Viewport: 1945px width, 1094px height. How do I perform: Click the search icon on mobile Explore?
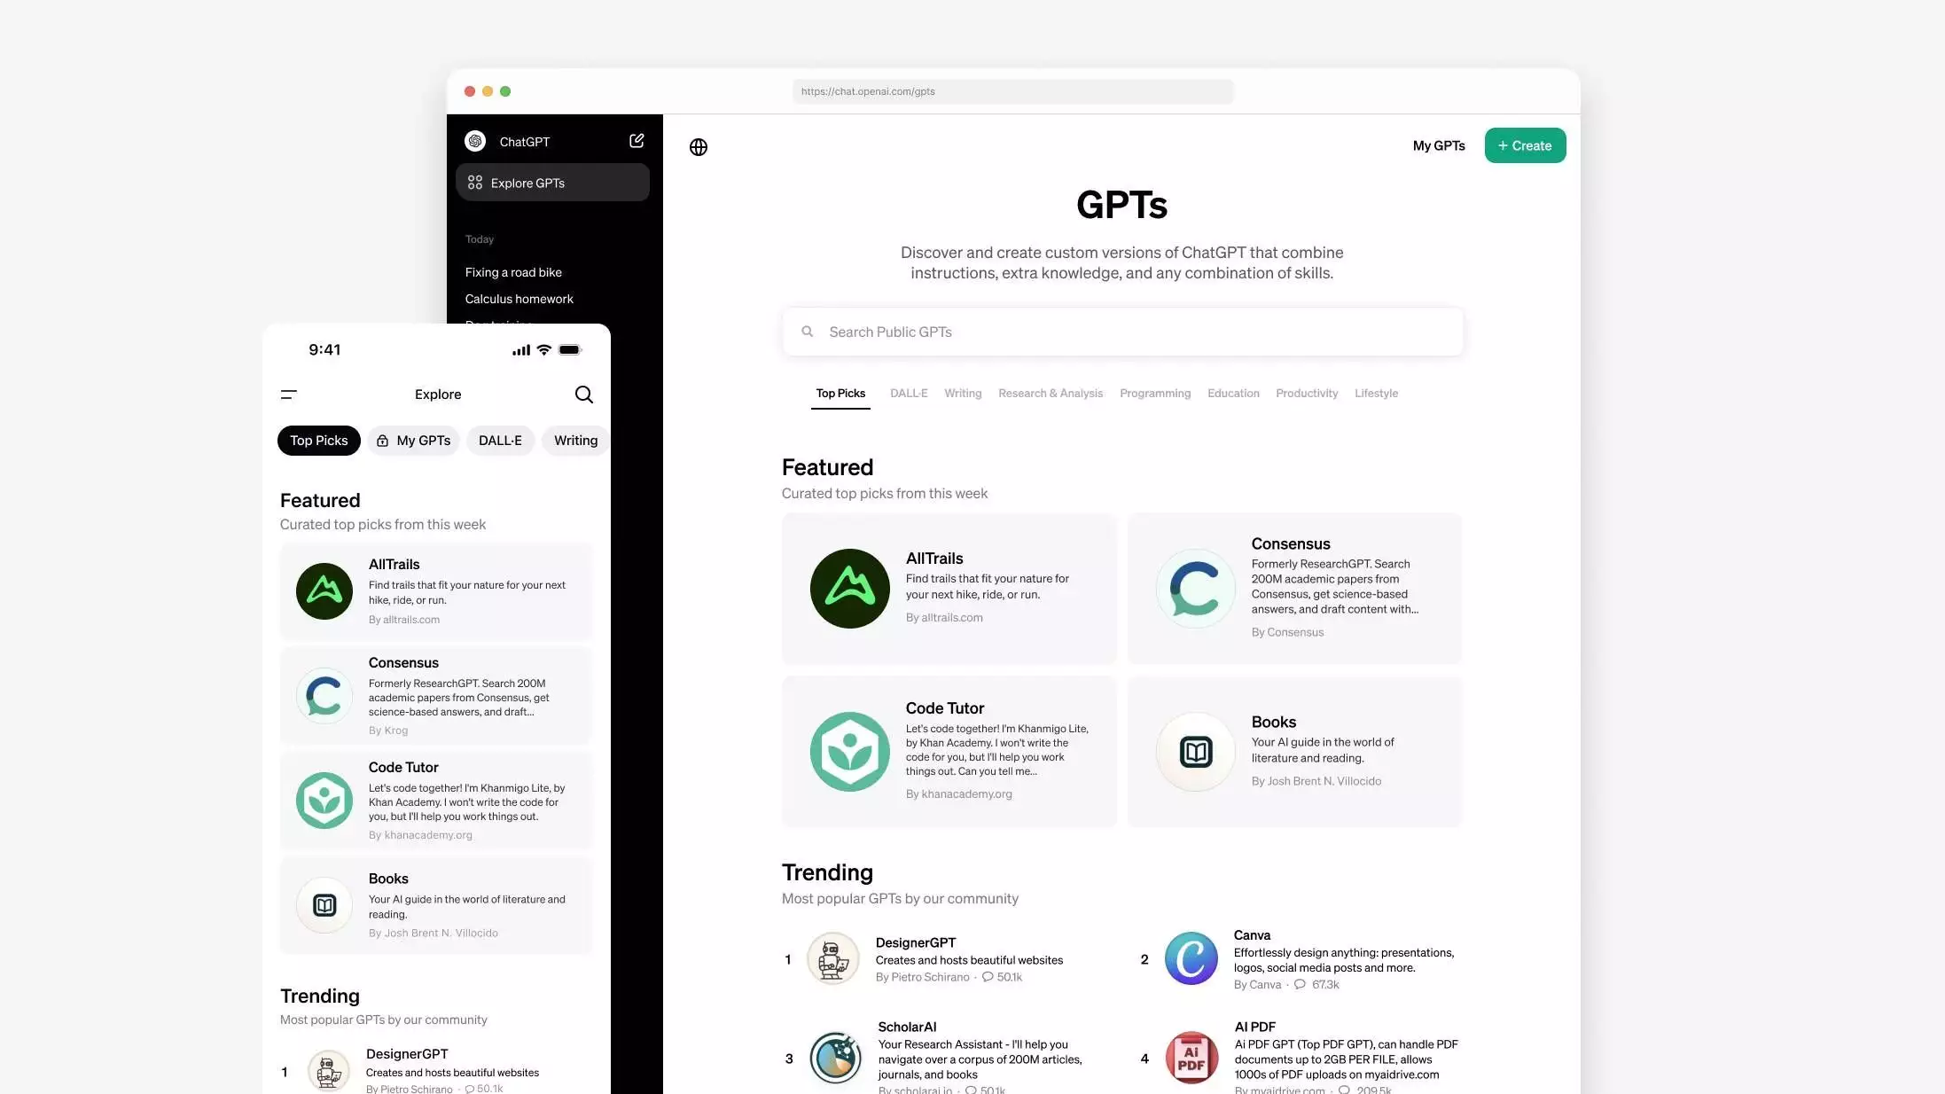click(x=584, y=394)
